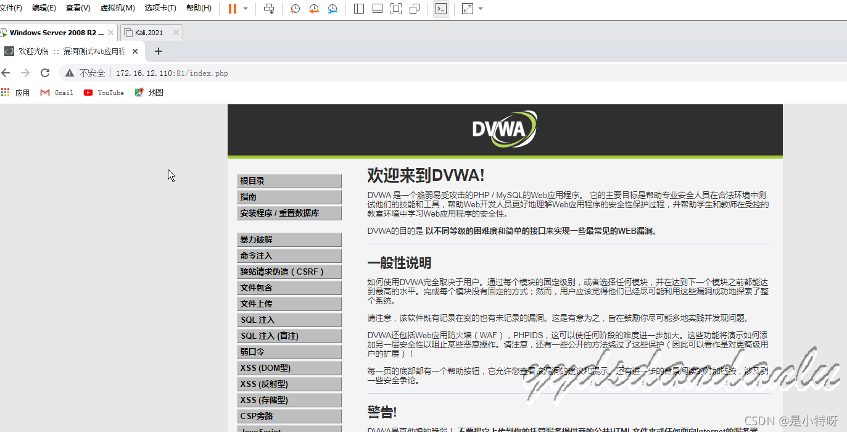This screenshot has width=847, height=432.
Task: Revert the virtual machine to its snapshot
Action: pos(314,9)
